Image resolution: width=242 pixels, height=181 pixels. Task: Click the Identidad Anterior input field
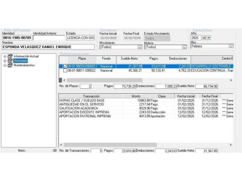[49, 38]
